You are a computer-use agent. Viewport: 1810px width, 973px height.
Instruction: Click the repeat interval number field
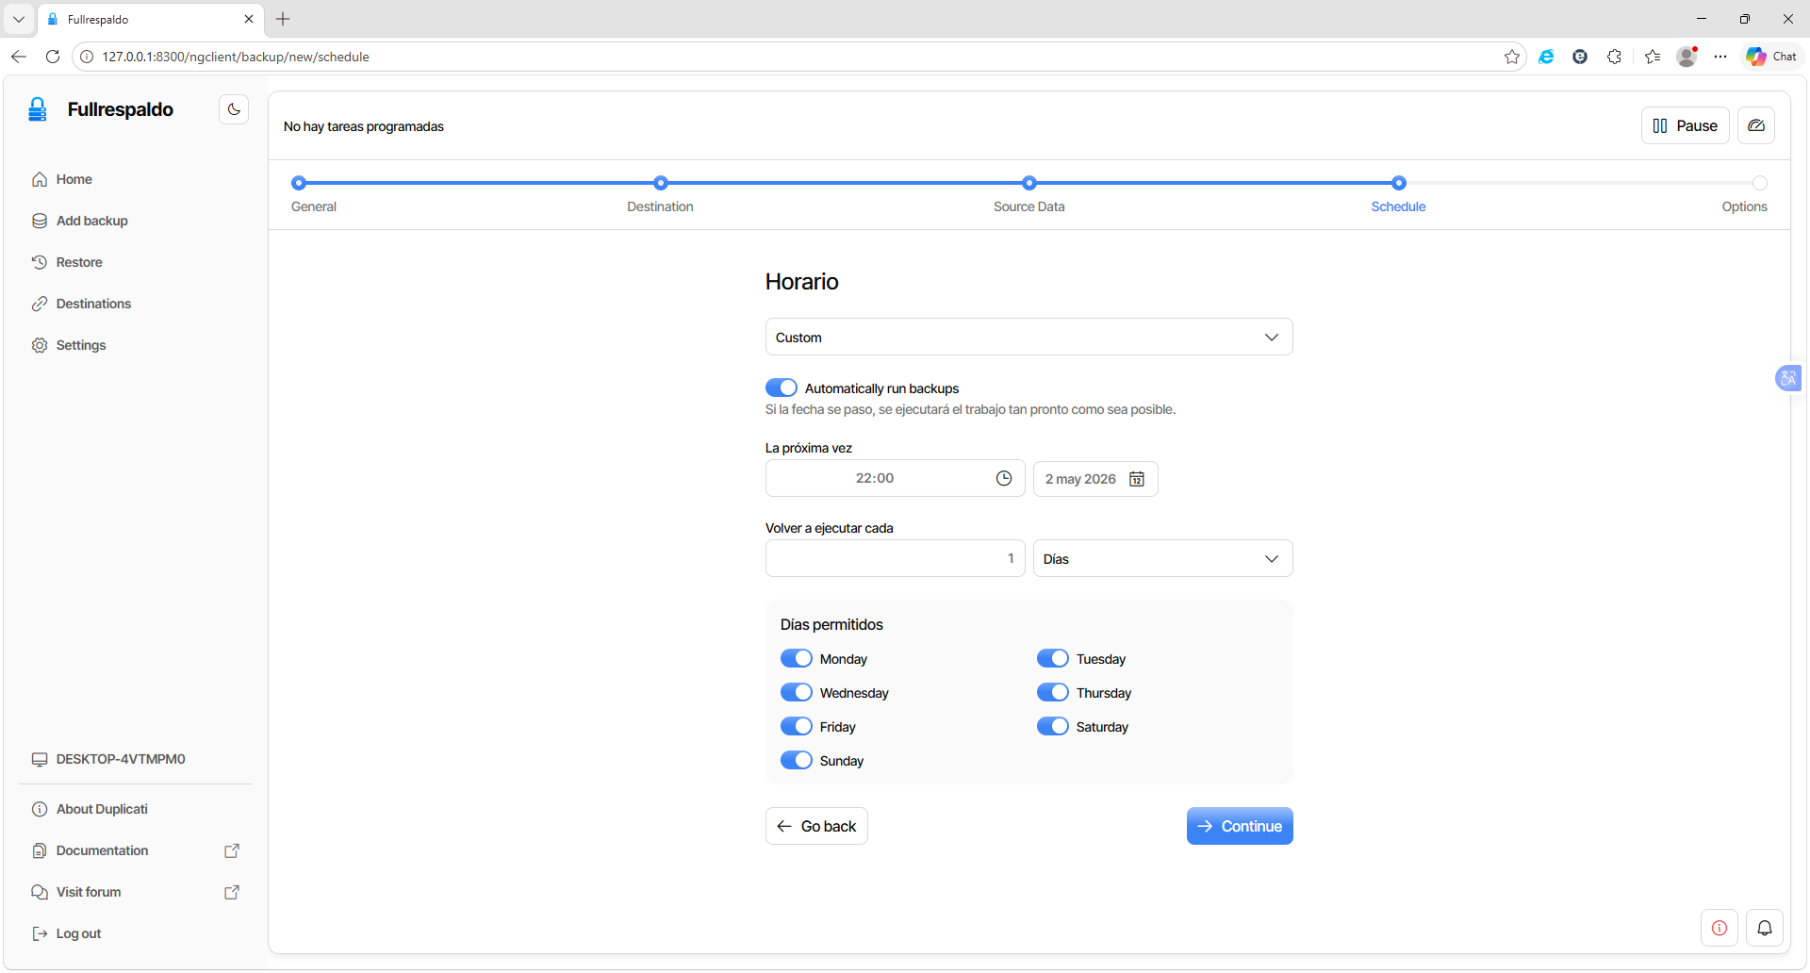(x=895, y=558)
